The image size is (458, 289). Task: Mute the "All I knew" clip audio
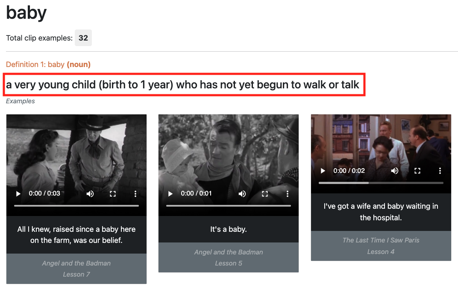(90, 193)
